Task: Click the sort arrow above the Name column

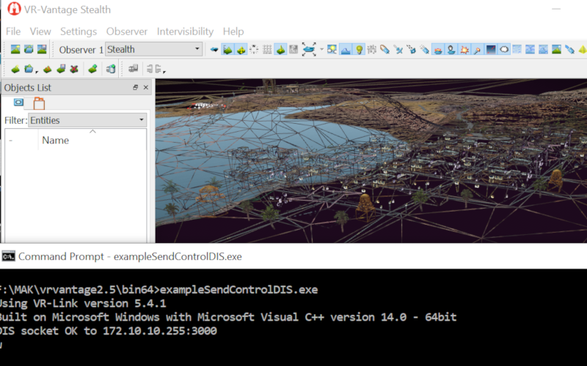Action: coord(92,132)
